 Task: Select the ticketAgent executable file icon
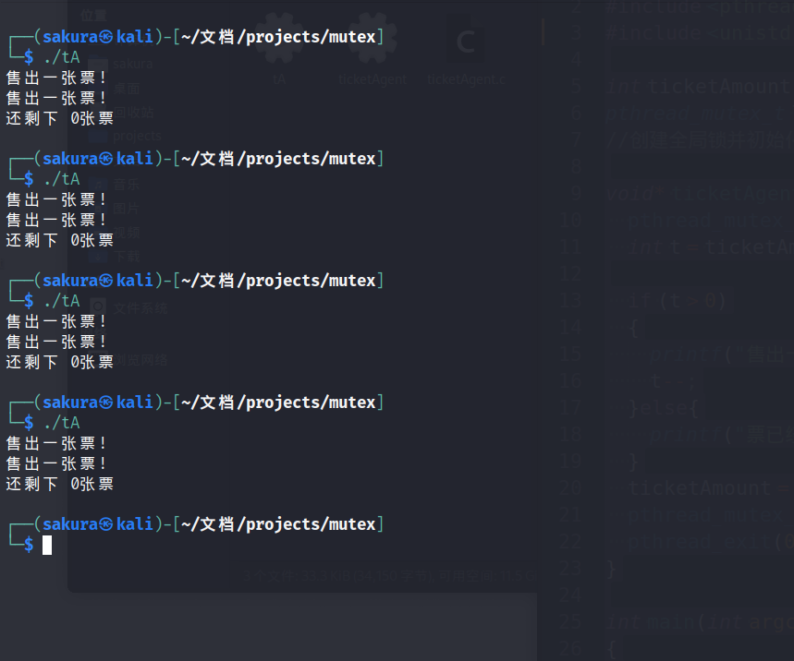click(373, 48)
